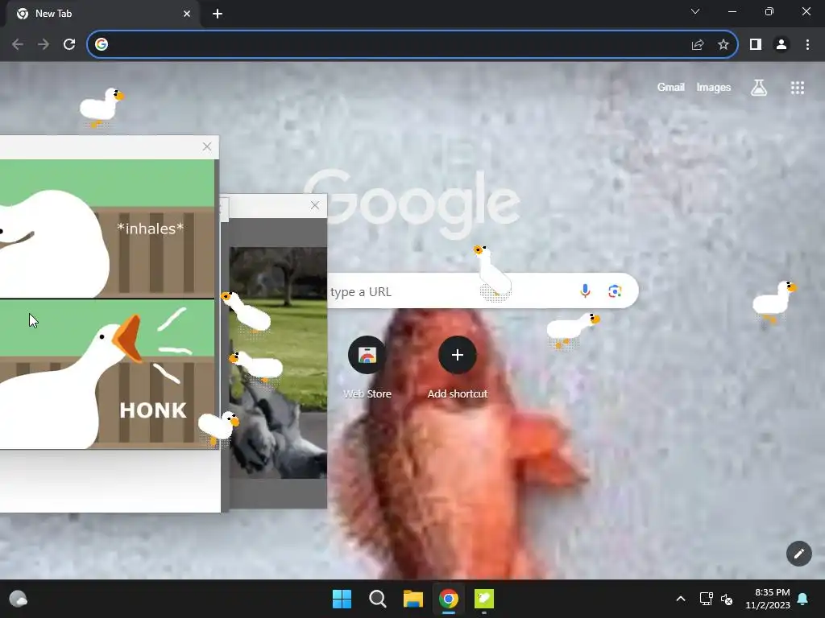Show hidden tray icons chevron
This screenshot has width=825, height=618.
click(680, 599)
